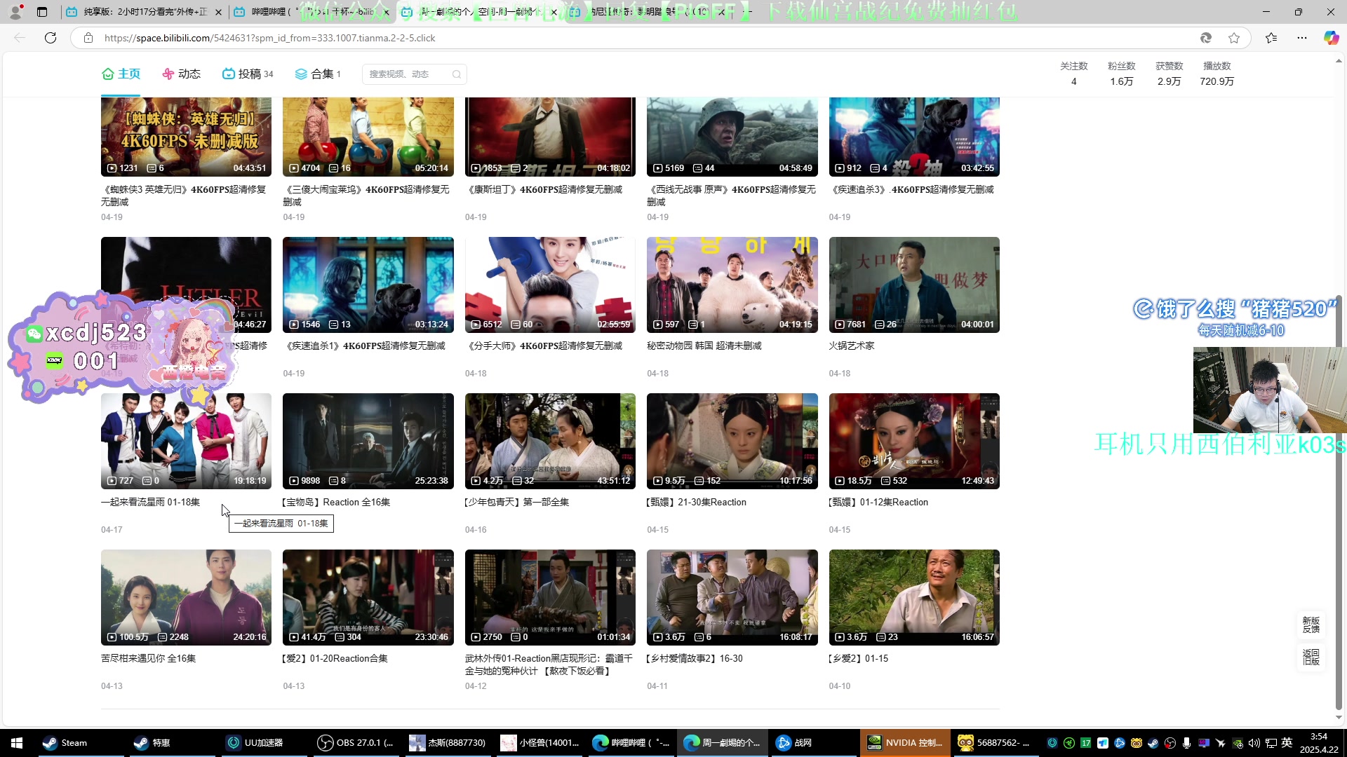Open 宝物岛 Reaction thumbnail
Viewport: 1347px width, 757px height.
click(368, 441)
